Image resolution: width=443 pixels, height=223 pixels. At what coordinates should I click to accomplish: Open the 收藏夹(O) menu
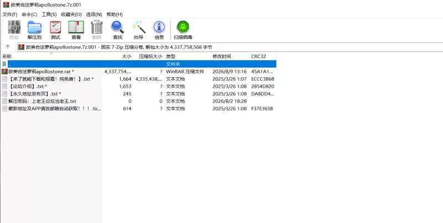[x=71, y=14]
